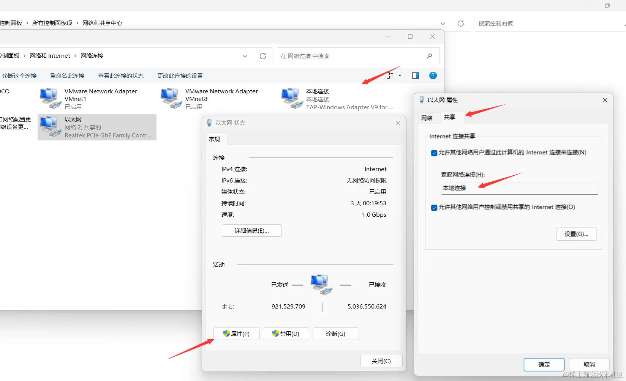Click the 1.0 Gbps speed value
The width and height of the screenshot is (626, 381).
374,215
